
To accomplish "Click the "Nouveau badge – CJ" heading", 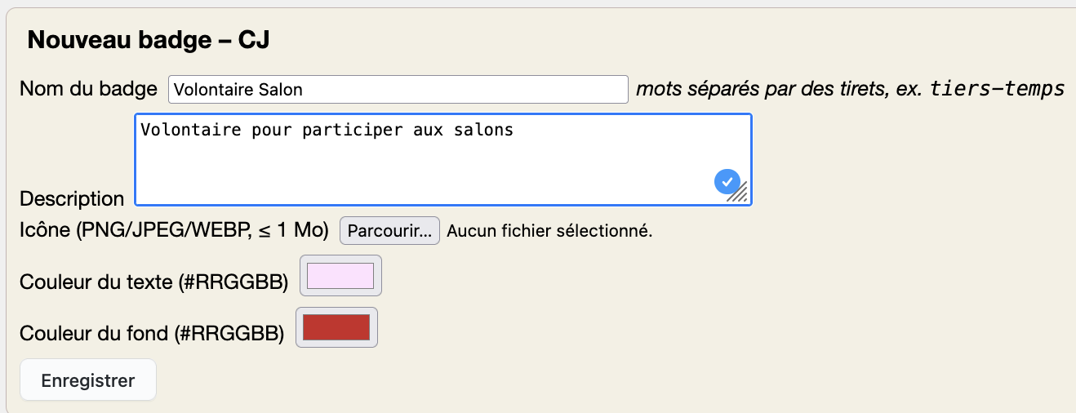I will 149,41.
